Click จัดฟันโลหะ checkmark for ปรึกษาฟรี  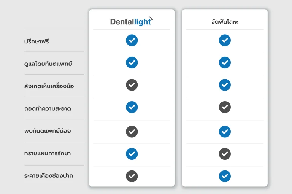coord(225,40)
